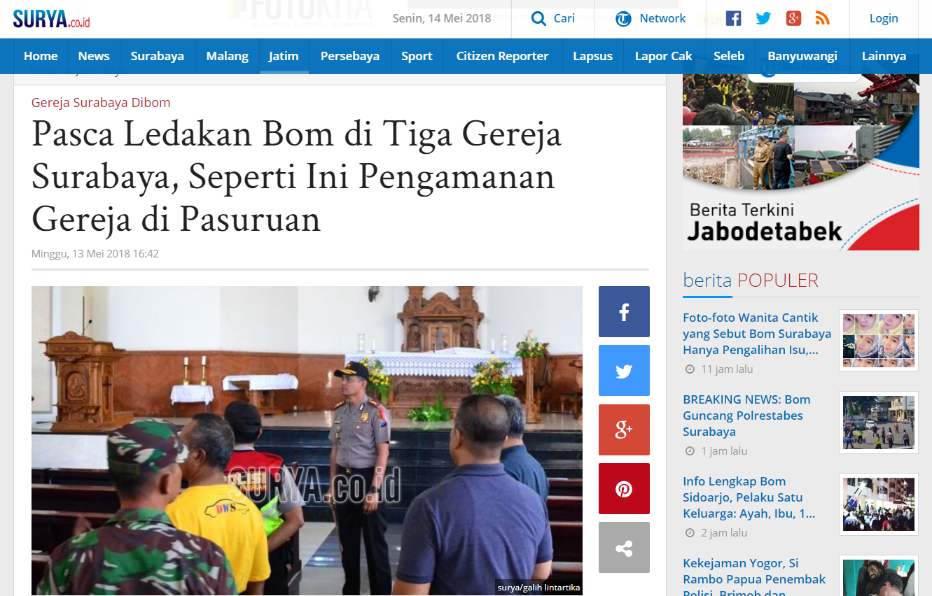932x596 pixels.
Task: Open the Gereja Surabaya Dibom topic link
Action: (x=101, y=103)
